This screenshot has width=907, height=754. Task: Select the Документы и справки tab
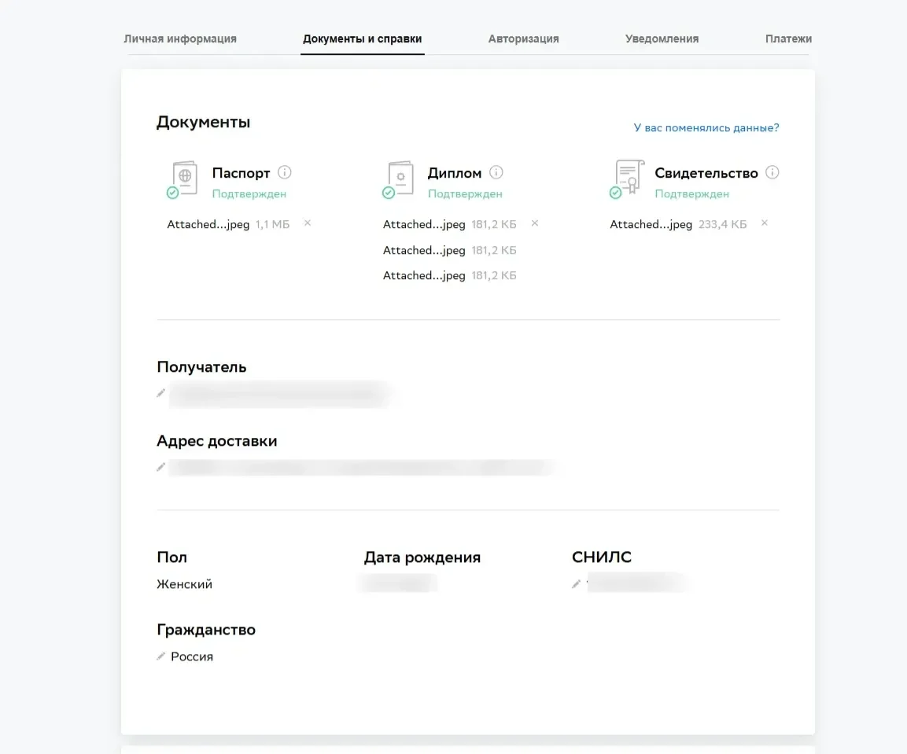point(362,39)
